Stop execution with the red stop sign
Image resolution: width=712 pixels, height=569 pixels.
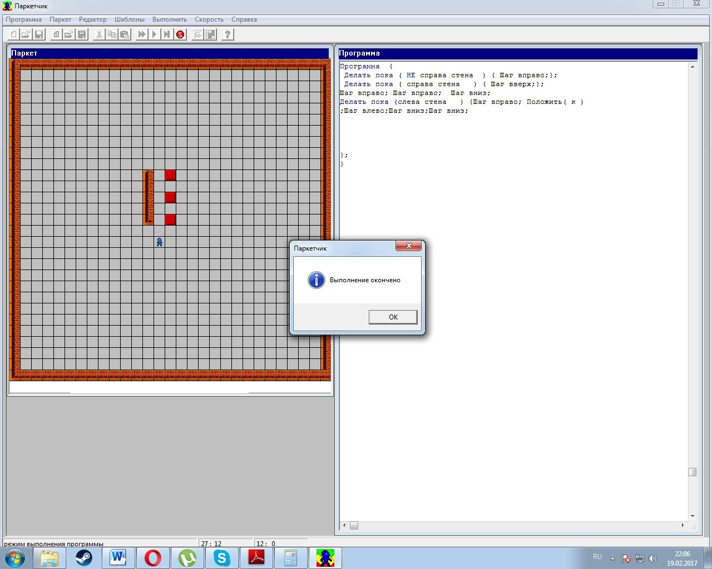coord(180,34)
